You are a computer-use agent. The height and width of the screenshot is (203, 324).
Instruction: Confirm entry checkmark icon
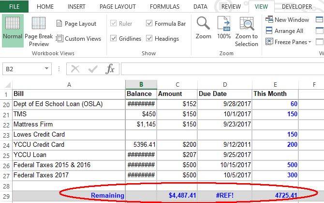click(93, 69)
